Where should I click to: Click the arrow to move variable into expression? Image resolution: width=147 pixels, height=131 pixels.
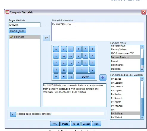[x=46, y=38]
